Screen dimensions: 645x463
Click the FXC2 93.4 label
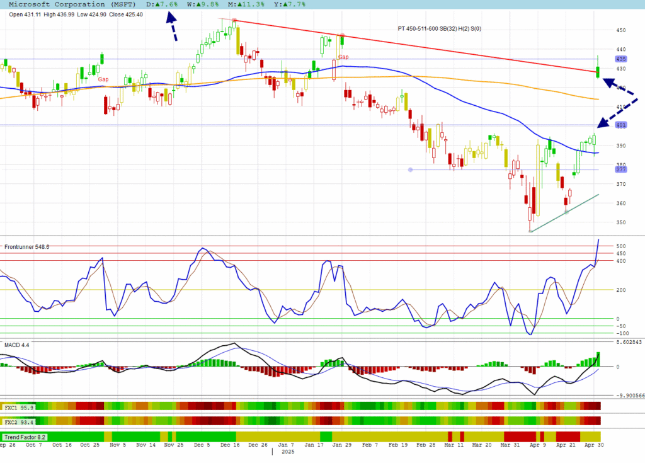pyautogui.click(x=19, y=422)
